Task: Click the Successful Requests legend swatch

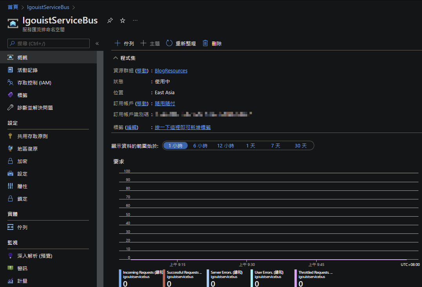Action: [x=164, y=278]
